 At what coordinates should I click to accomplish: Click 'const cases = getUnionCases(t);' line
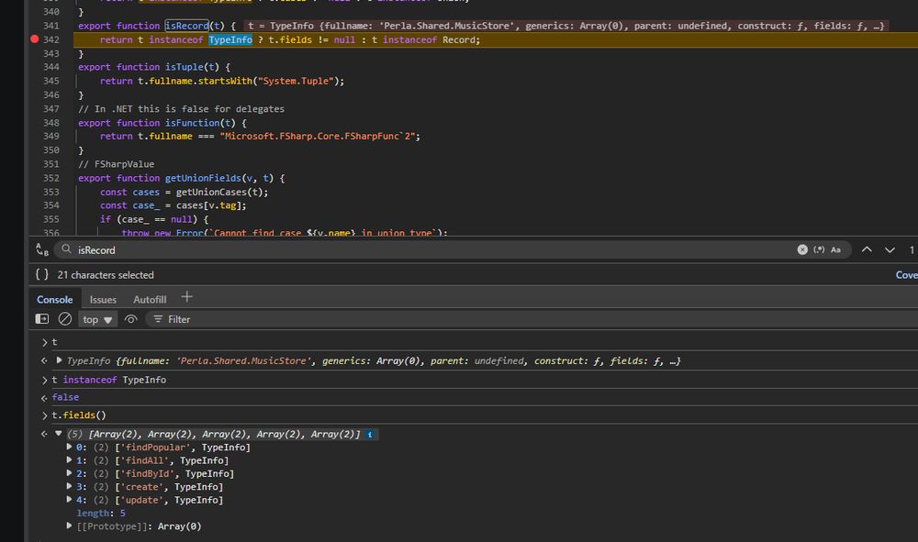(184, 192)
